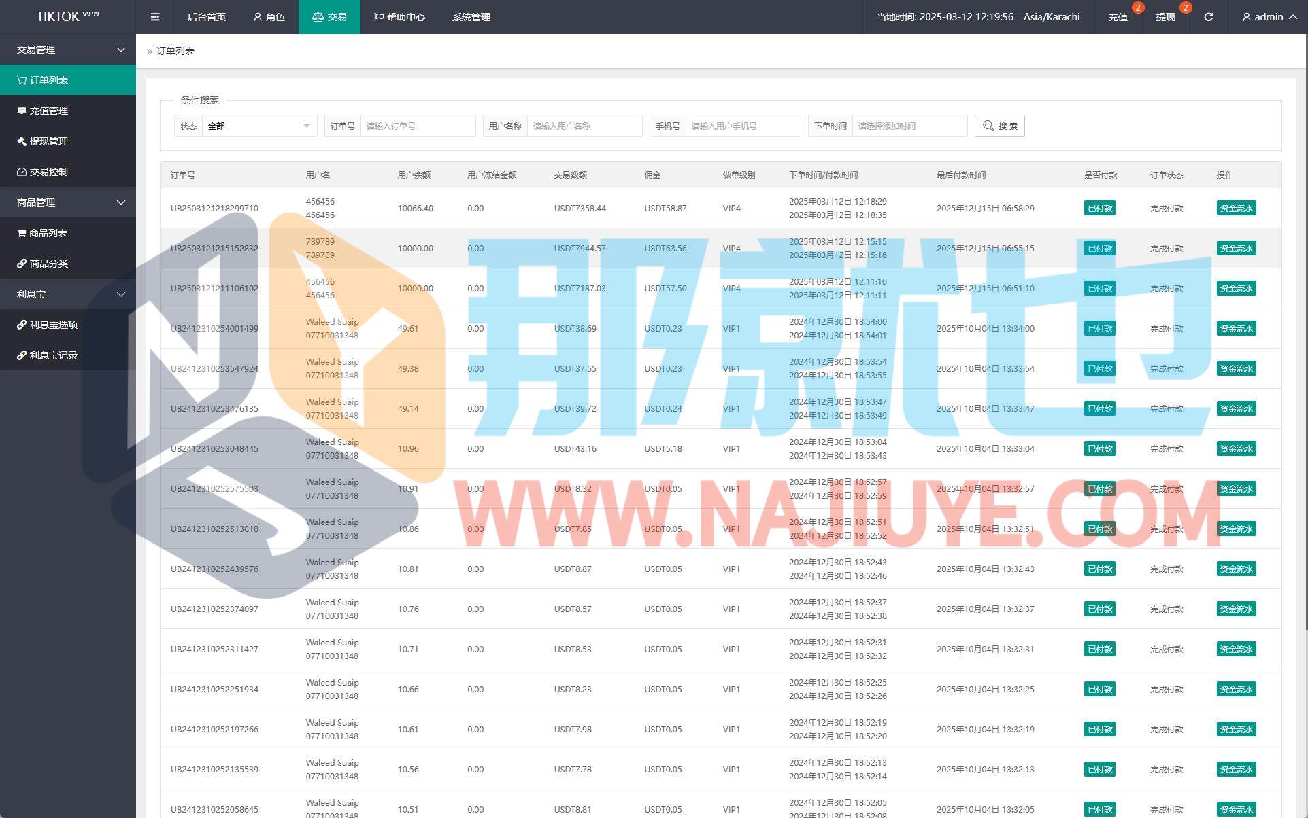Open the admin user dropdown menu
The width and height of the screenshot is (1308, 818).
click(x=1269, y=17)
